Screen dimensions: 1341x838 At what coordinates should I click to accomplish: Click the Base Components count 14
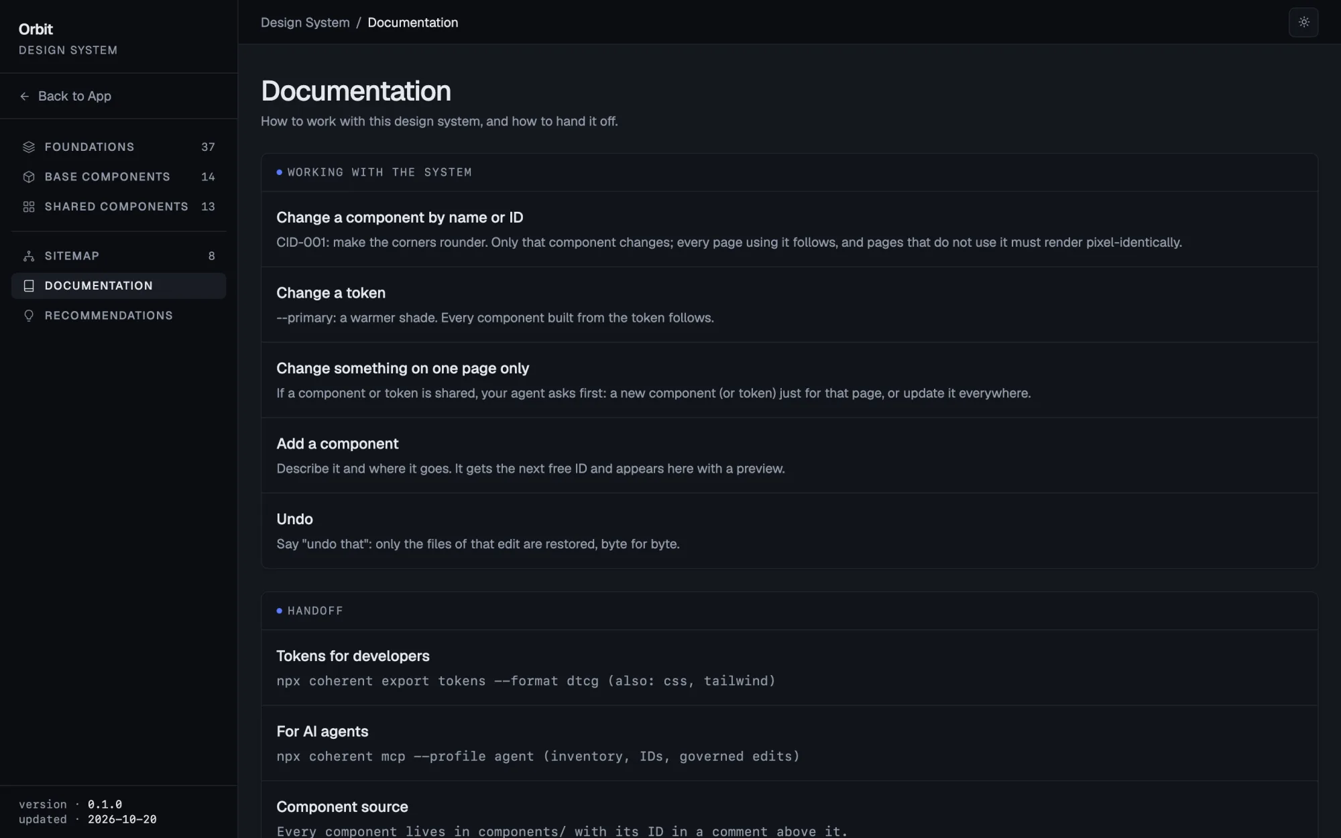coord(208,177)
